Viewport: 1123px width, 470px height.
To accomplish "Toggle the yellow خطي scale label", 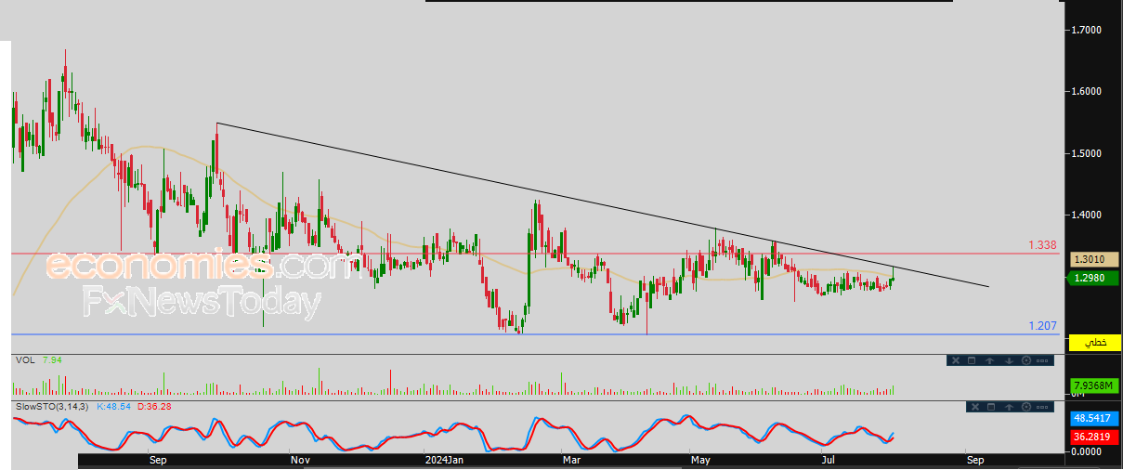I will 1095,343.
